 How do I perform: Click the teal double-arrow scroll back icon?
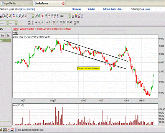pos(17,16)
